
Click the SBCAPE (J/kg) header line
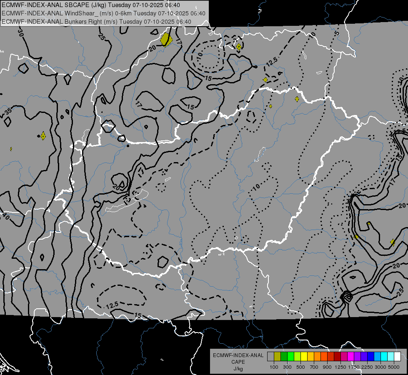[91, 5]
